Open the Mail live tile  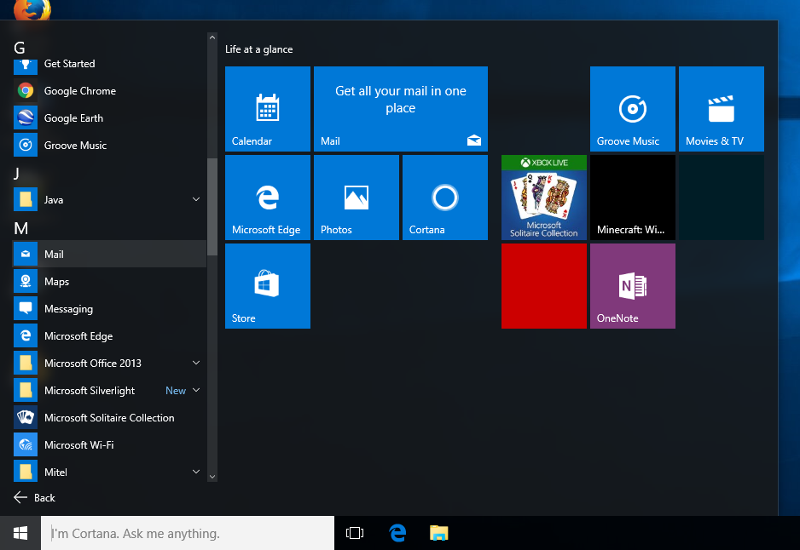point(401,108)
